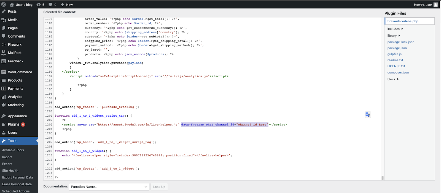This screenshot has height=193, width=441.
Task: Open the comments bubble icon in admin bar
Action: click(50, 5)
